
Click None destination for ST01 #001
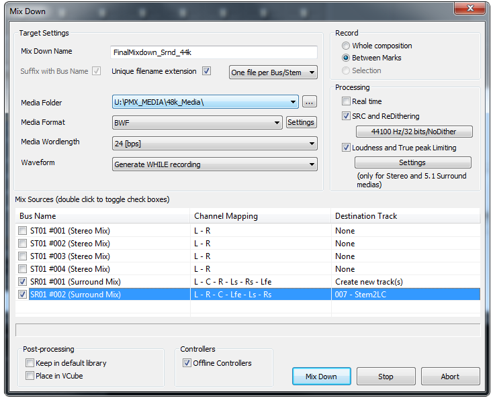tap(345, 231)
